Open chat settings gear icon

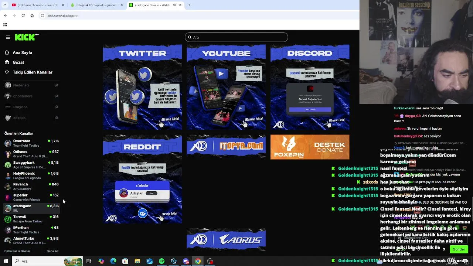pos(444,249)
